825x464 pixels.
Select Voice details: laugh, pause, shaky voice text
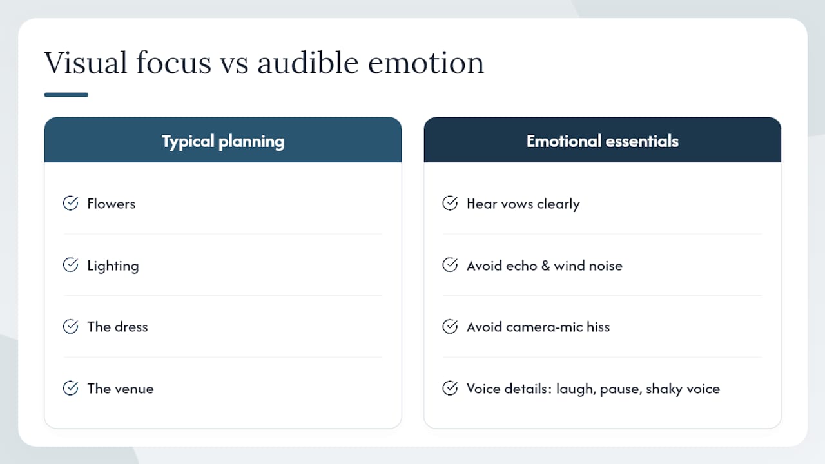[x=593, y=389]
